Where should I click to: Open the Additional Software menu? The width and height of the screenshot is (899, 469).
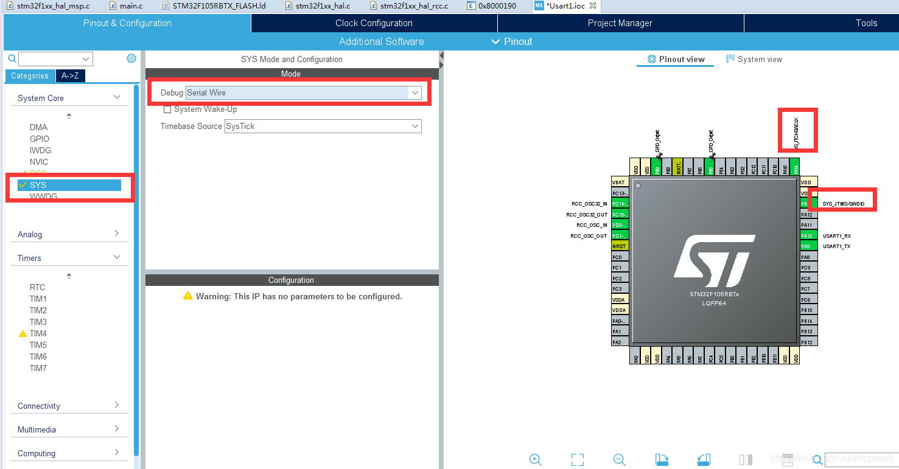pos(382,41)
